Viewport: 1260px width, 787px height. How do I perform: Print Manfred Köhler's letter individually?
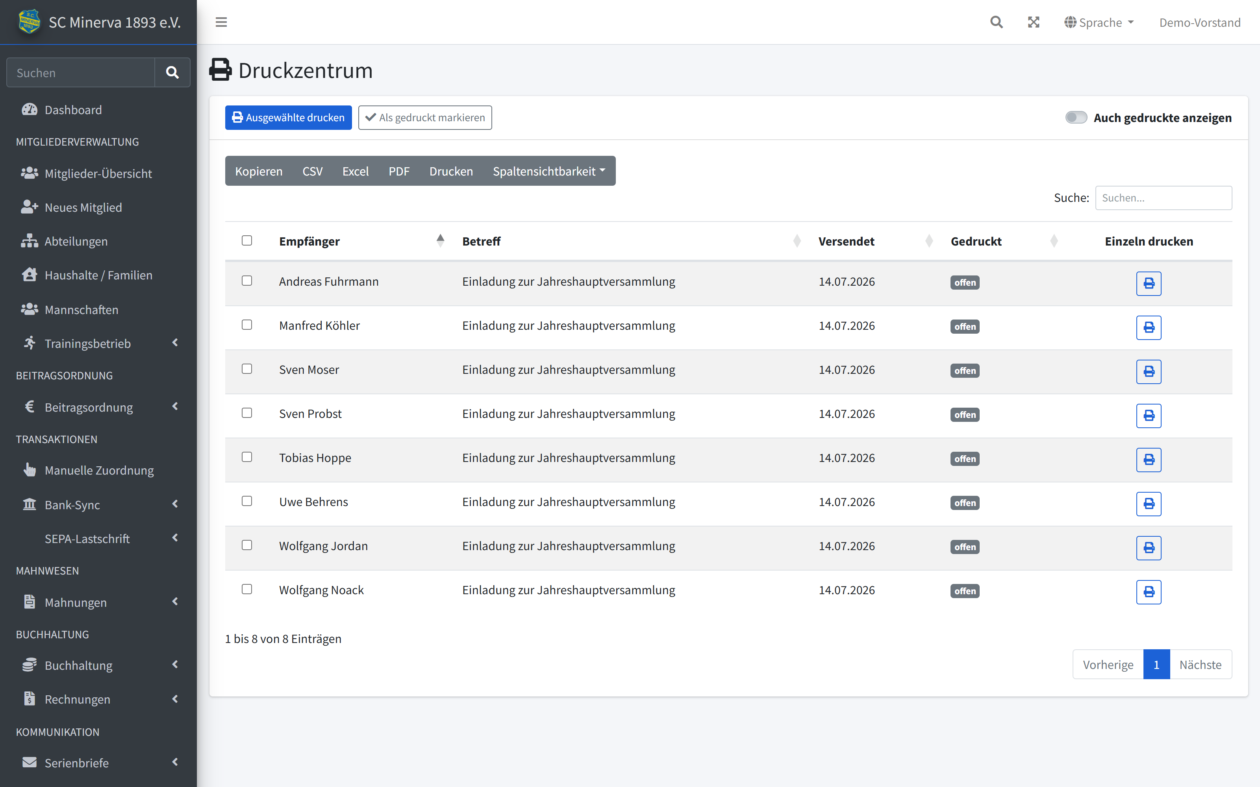(1149, 327)
